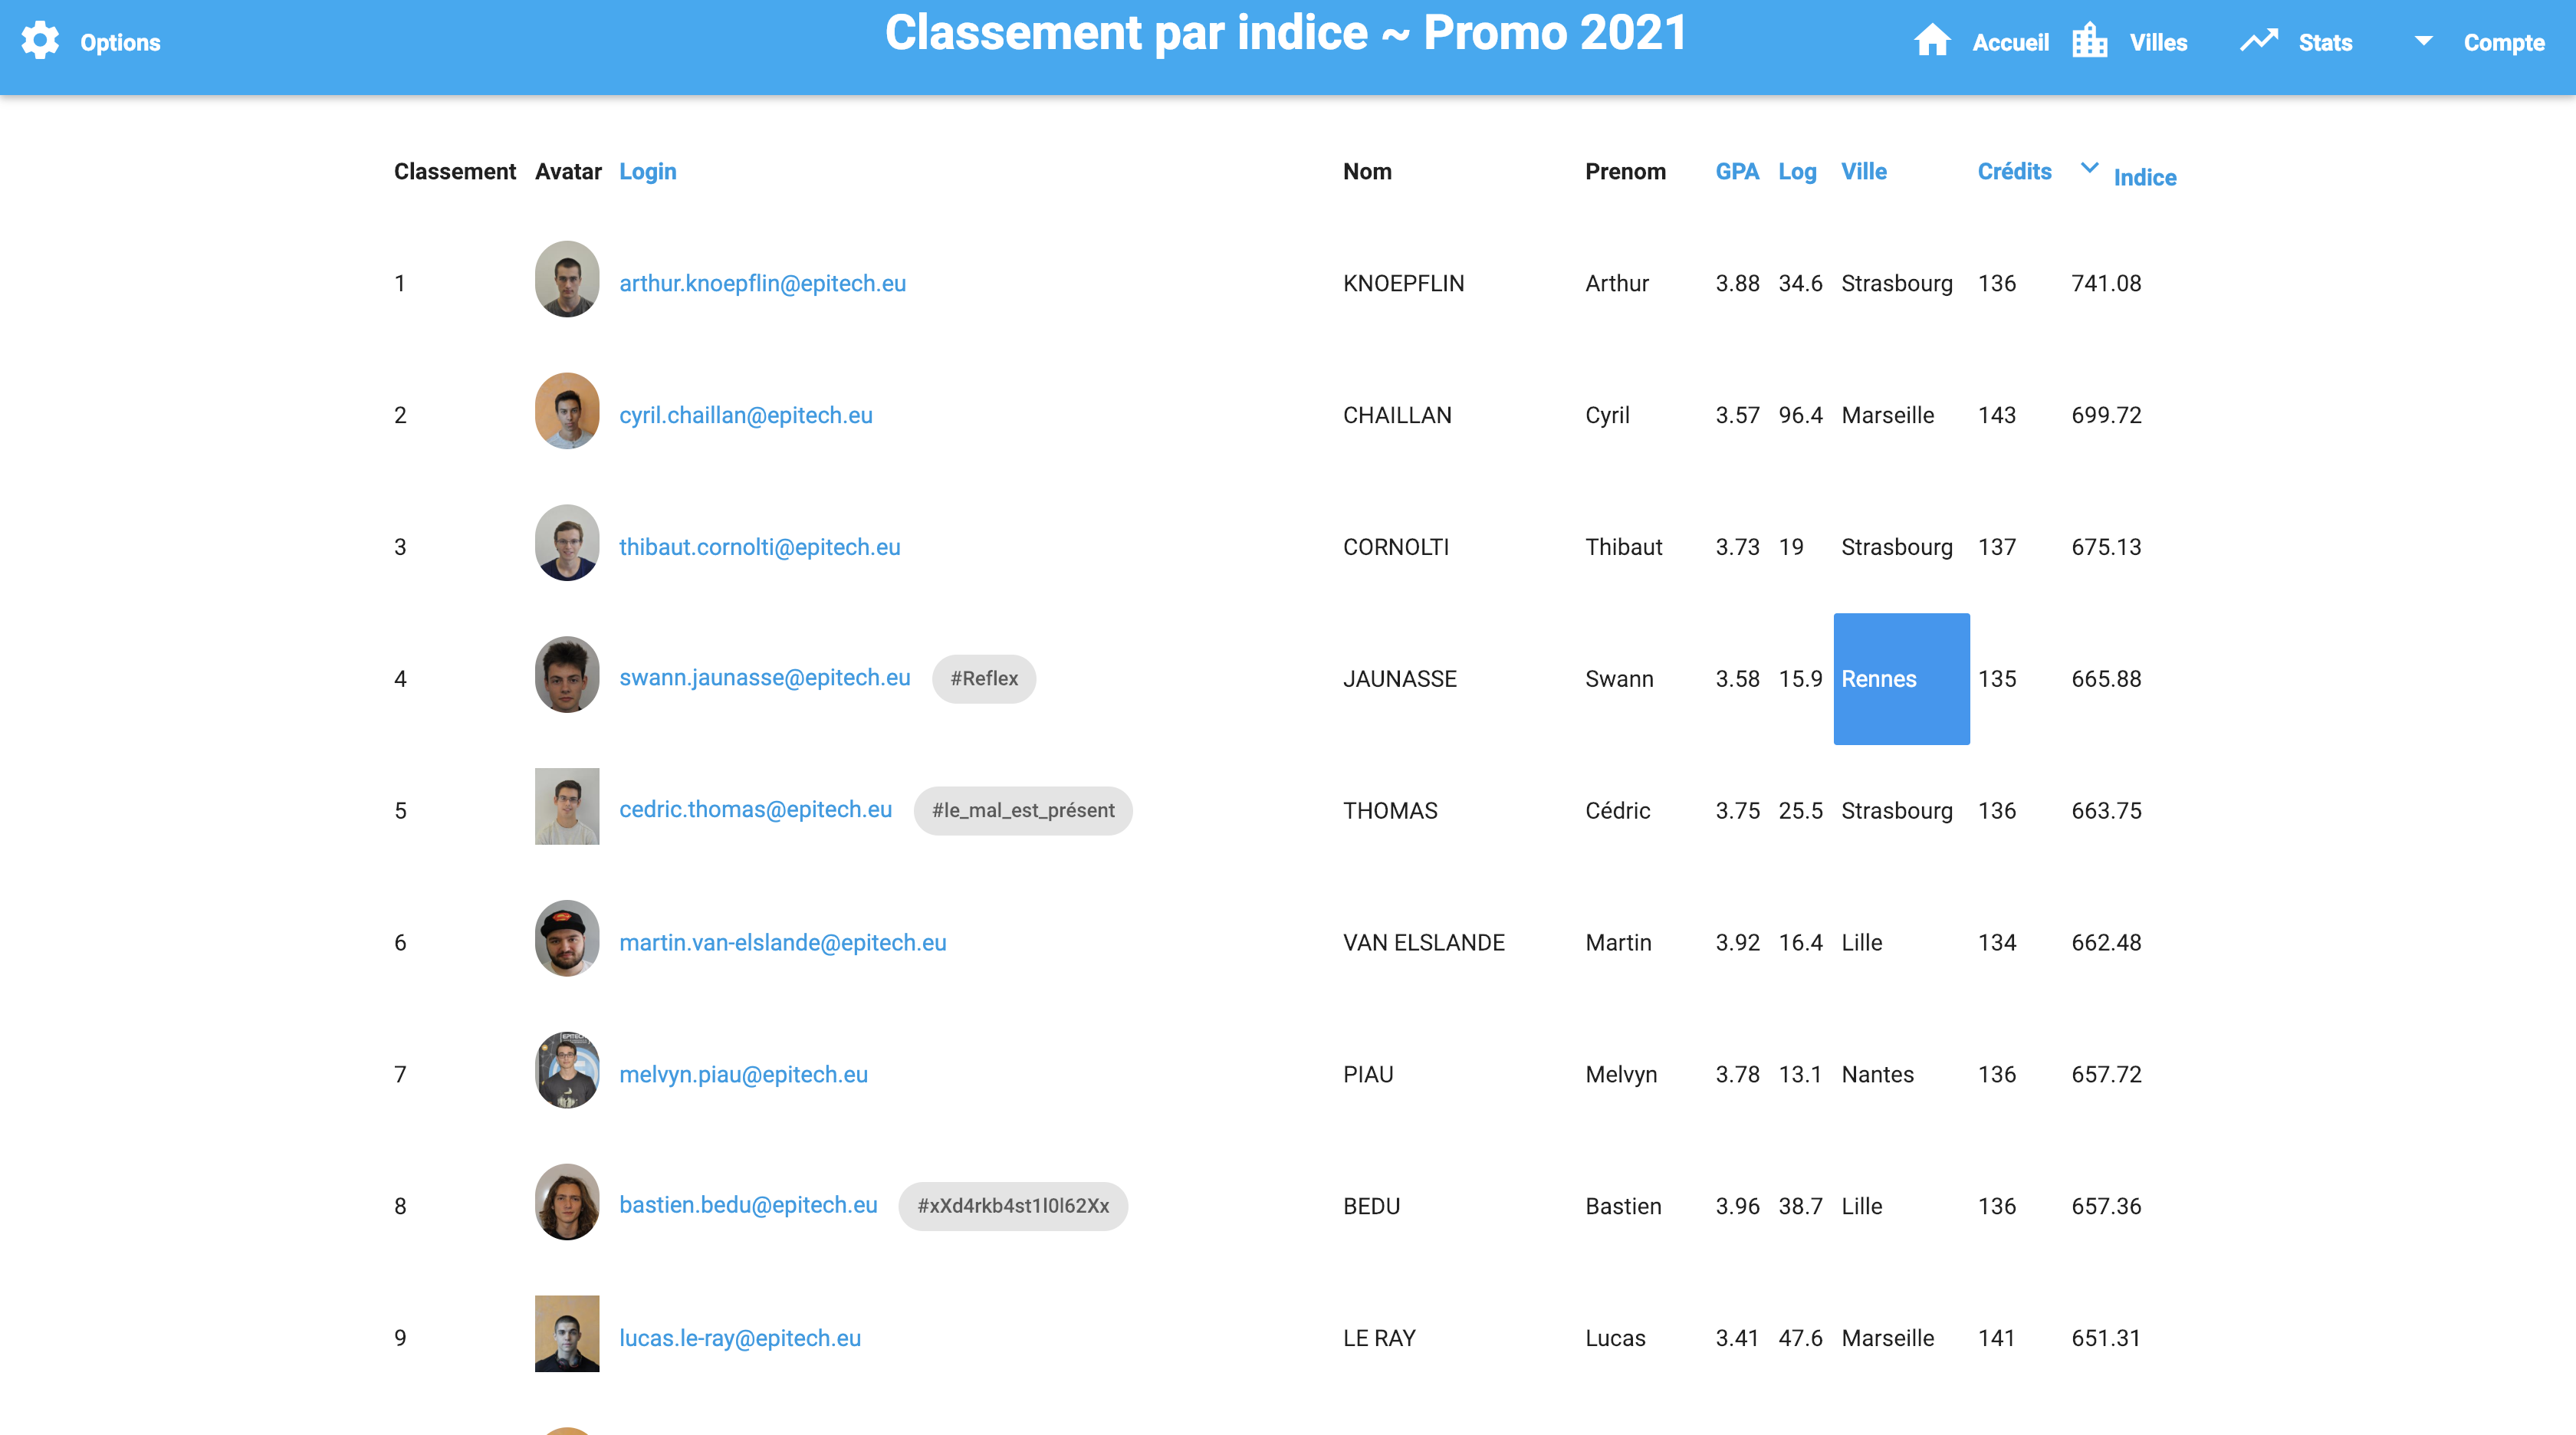Click Cyril Chaillan's avatar photo

567,411
